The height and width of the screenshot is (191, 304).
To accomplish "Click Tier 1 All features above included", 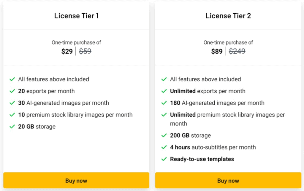I will [x=53, y=79].
